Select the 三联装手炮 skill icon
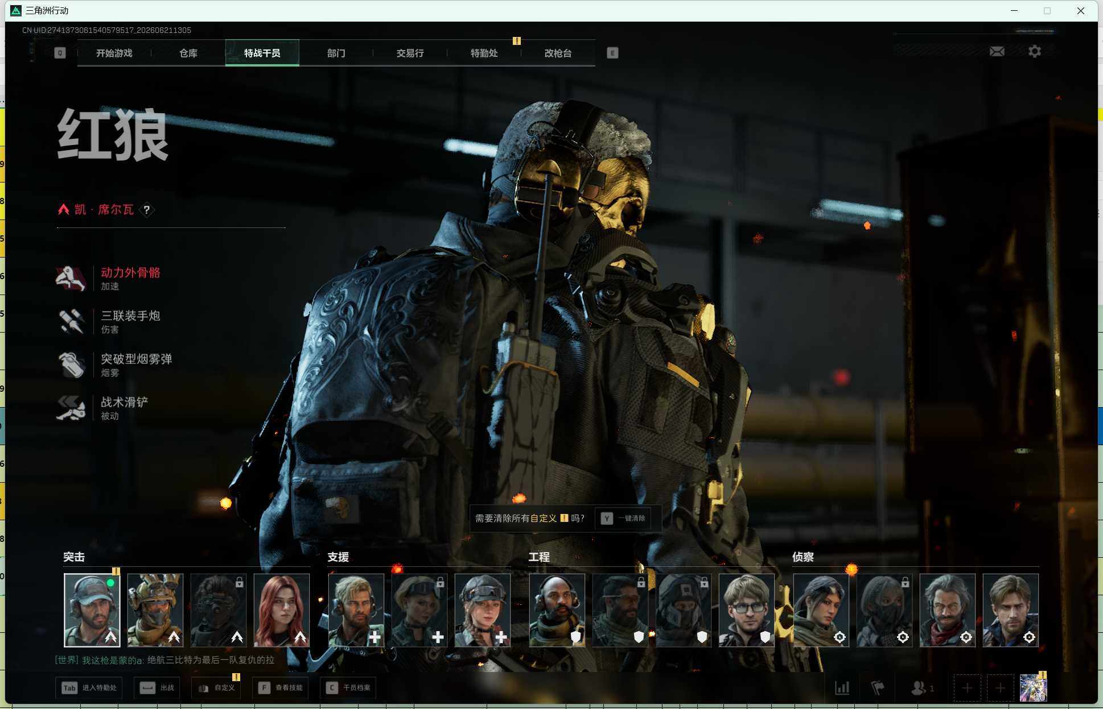 point(71,321)
